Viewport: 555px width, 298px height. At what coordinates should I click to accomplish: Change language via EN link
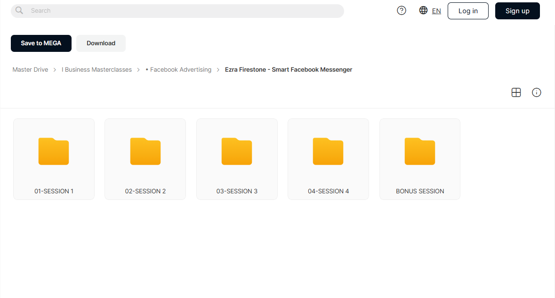436,11
